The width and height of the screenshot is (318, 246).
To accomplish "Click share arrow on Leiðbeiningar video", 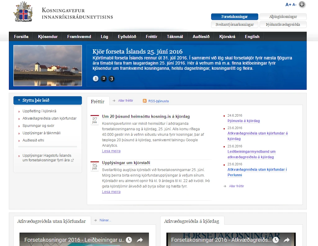I will pyautogui.click(x=140, y=240).
